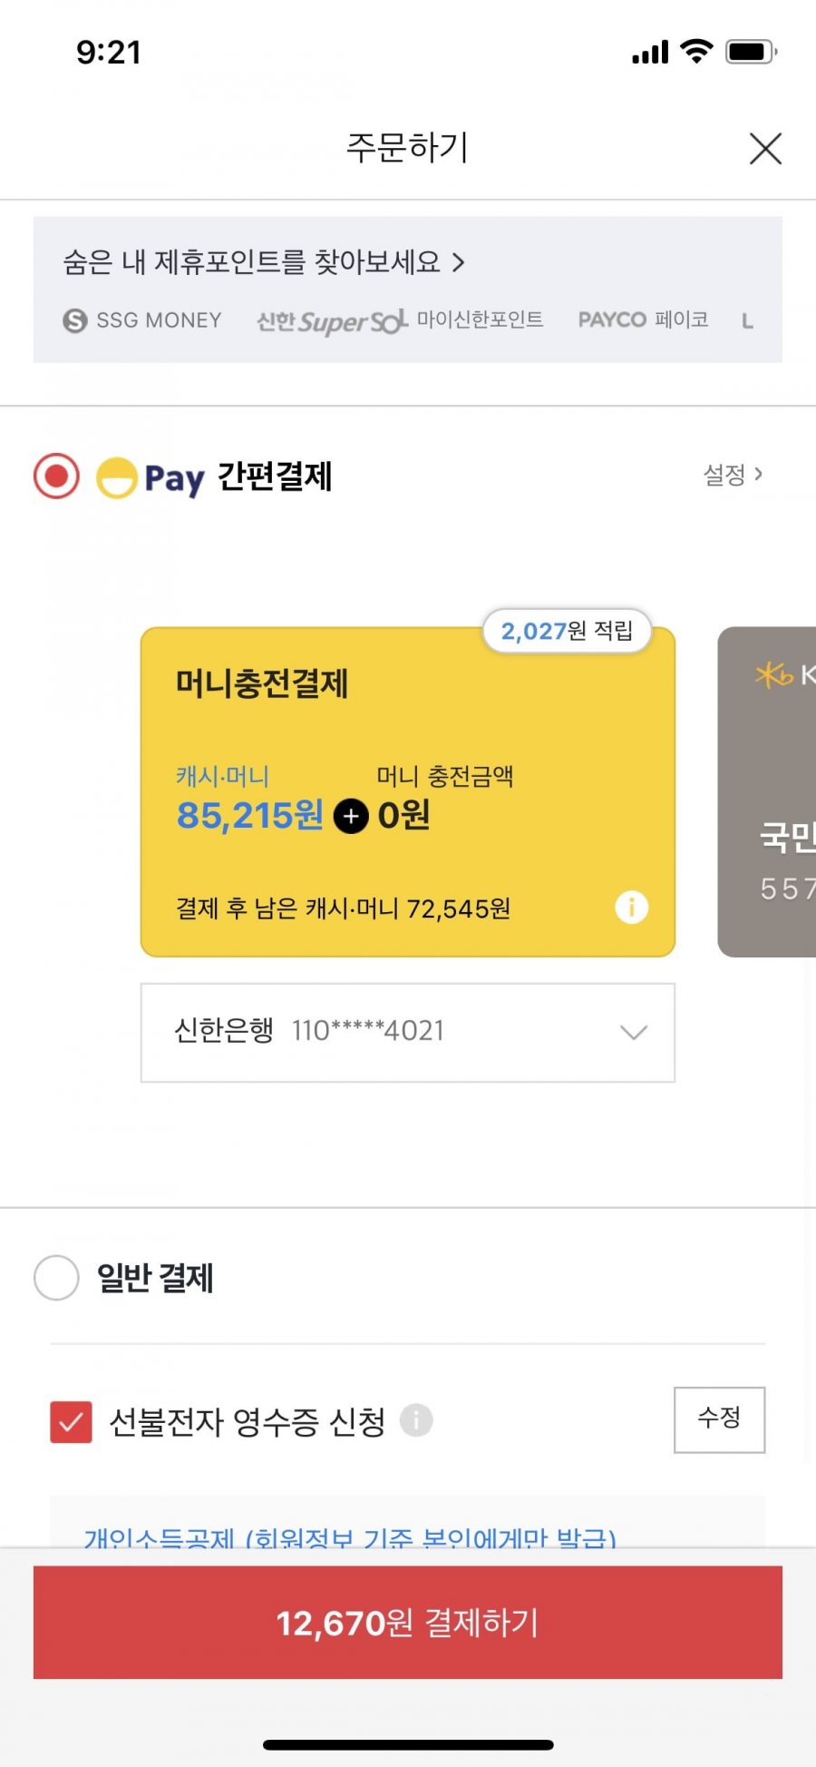Tap the Wi-Fi status icon

696,52
